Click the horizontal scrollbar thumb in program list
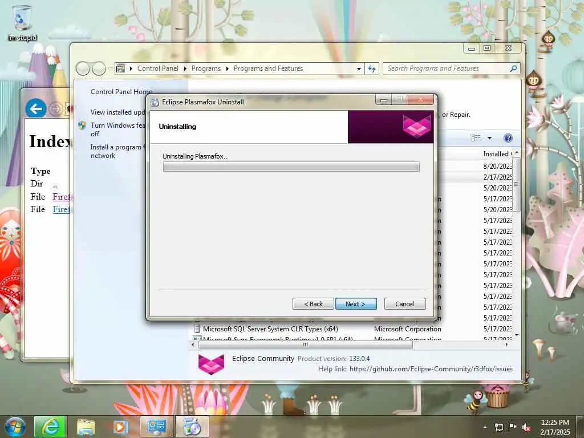This screenshot has width=584, height=438. click(306, 345)
